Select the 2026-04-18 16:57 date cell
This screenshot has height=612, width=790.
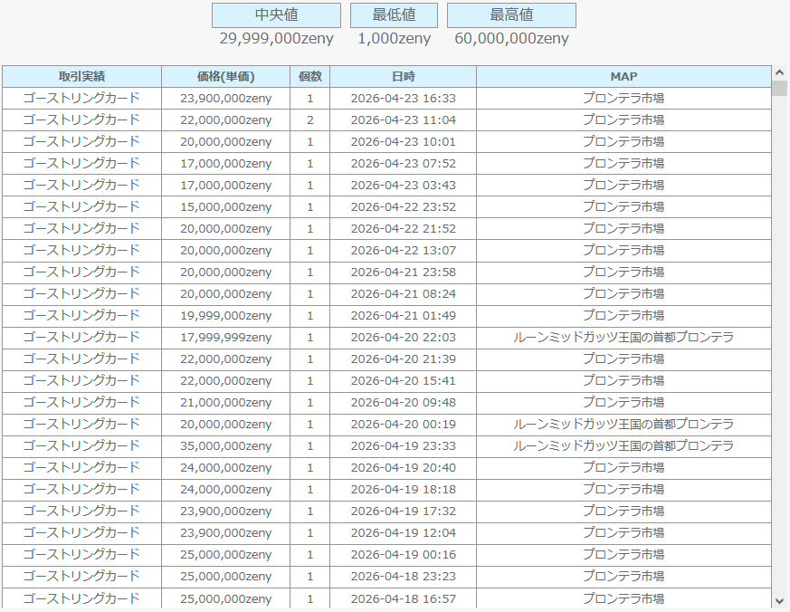pyautogui.click(x=403, y=598)
